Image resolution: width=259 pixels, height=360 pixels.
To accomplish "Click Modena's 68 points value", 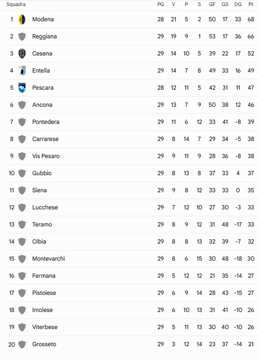I will coord(251,19).
